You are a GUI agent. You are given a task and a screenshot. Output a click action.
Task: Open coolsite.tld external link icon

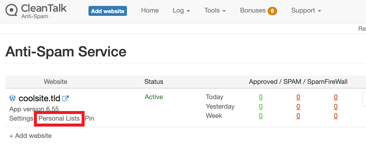[x=65, y=98]
